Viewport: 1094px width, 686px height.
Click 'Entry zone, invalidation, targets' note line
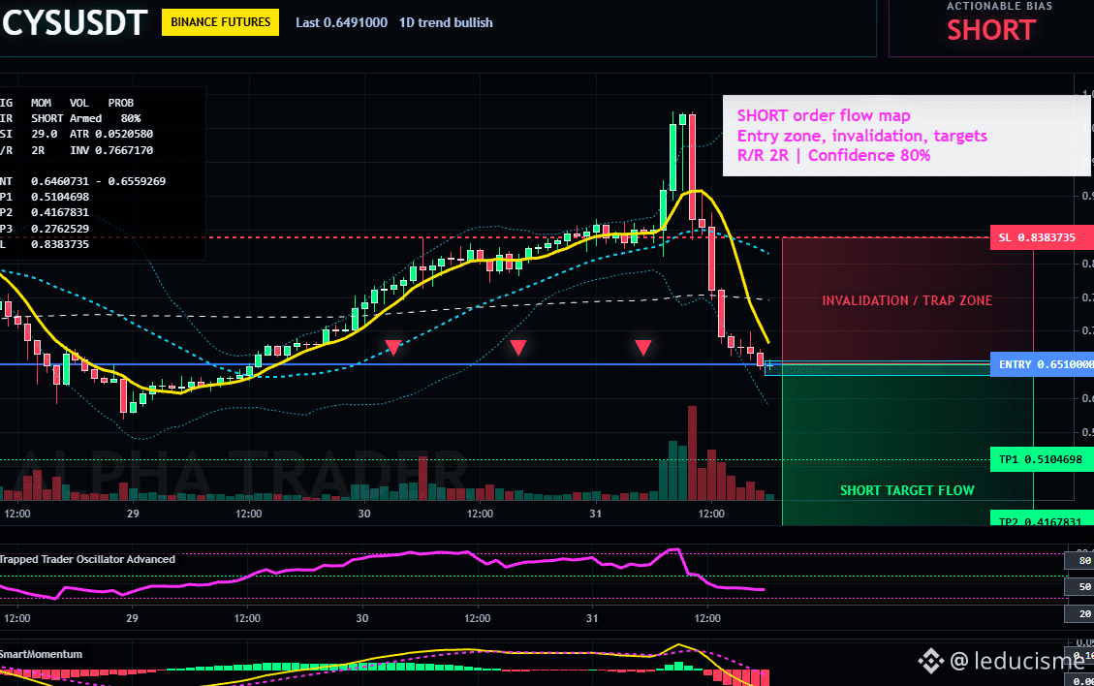(x=861, y=136)
